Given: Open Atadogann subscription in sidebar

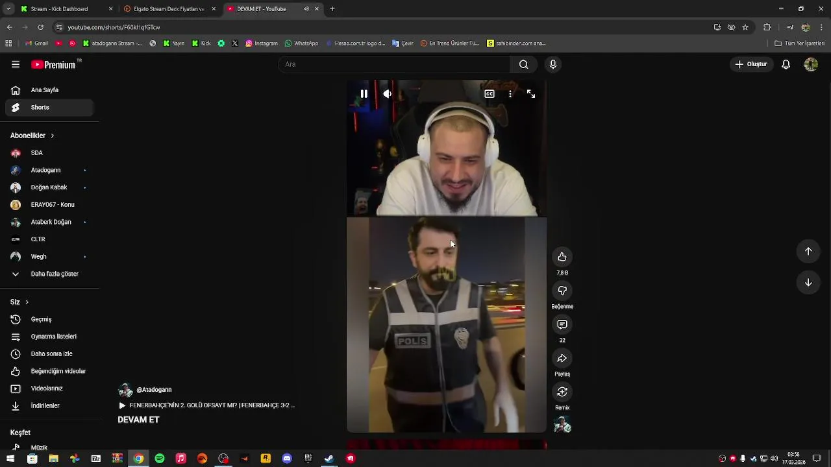Looking at the screenshot, I should (x=49, y=170).
